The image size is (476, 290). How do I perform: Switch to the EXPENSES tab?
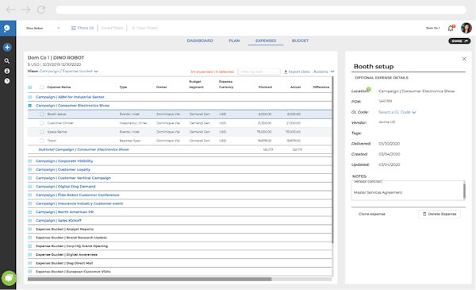266,41
